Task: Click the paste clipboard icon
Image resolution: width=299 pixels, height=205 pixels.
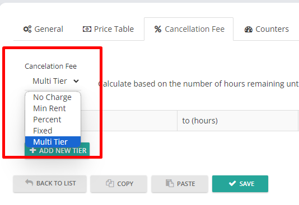Action: coord(170,183)
